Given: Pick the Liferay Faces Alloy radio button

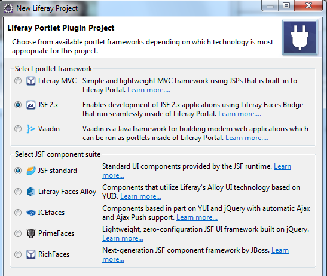Looking at the screenshot, I should [18, 192].
